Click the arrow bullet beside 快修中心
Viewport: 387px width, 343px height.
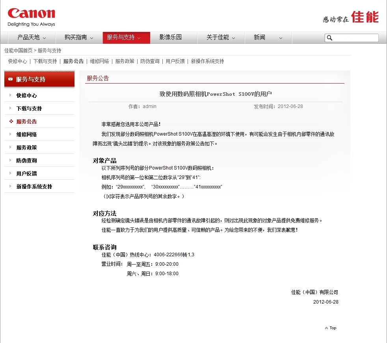[x=10, y=95]
